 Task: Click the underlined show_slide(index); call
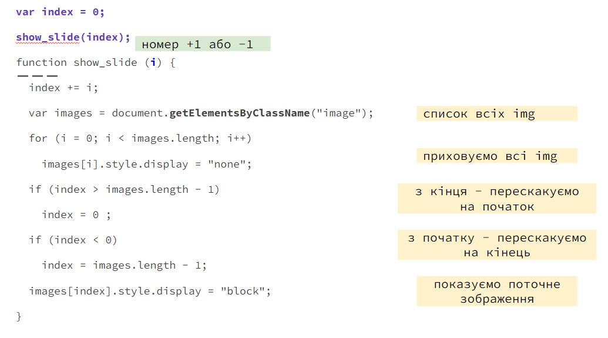[73, 37]
